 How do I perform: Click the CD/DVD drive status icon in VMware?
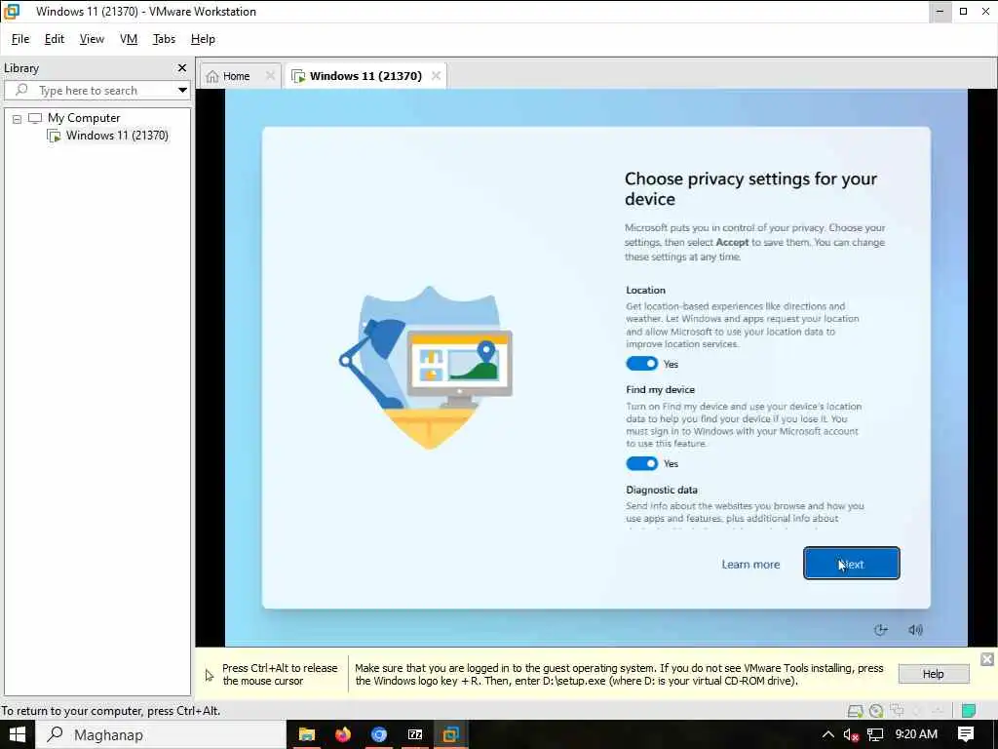876,711
